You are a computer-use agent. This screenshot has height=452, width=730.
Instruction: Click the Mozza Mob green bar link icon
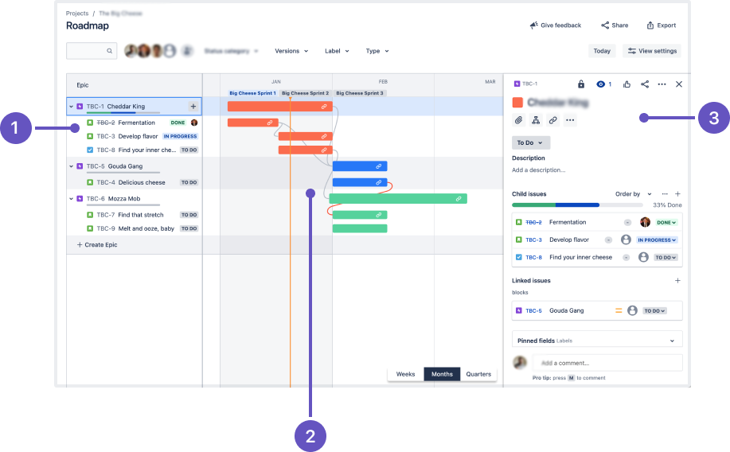[x=459, y=199]
